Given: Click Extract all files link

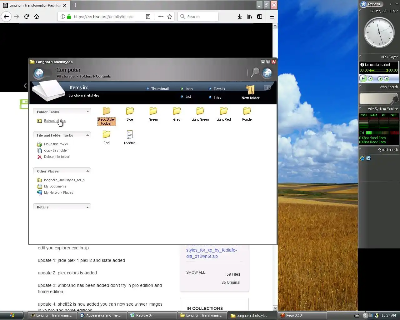Looking at the screenshot, I should 55,121.
